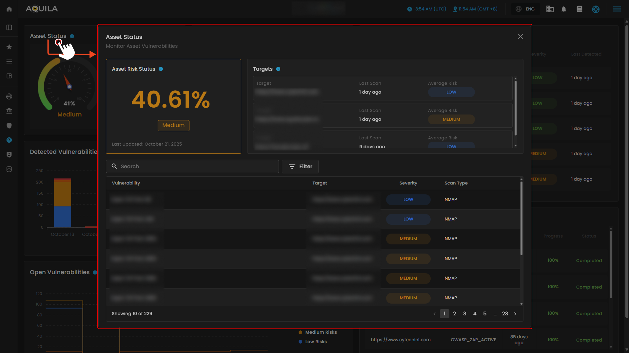Open the Filter button
Image resolution: width=629 pixels, height=353 pixels.
[x=300, y=167]
